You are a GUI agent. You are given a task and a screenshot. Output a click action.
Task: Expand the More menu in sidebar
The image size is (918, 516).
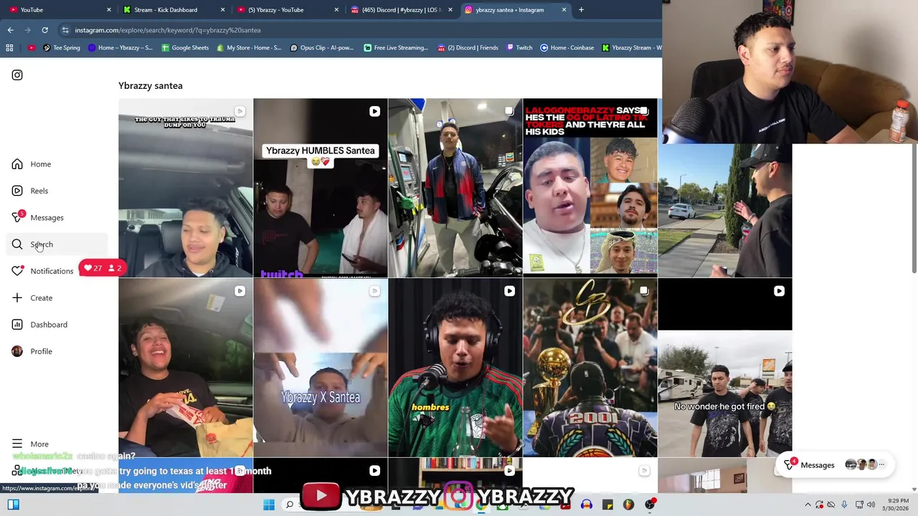tap(39, 444)
